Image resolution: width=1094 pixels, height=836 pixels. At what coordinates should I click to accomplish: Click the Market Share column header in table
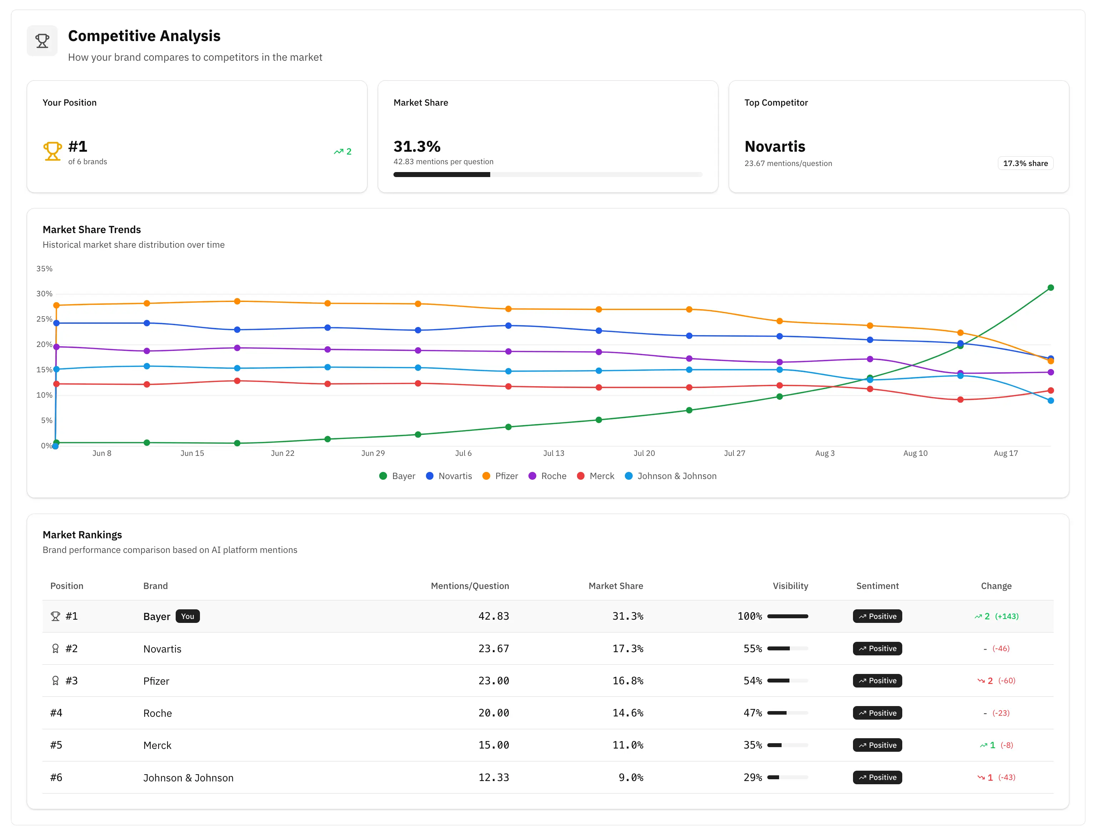(x=616, y=586)
